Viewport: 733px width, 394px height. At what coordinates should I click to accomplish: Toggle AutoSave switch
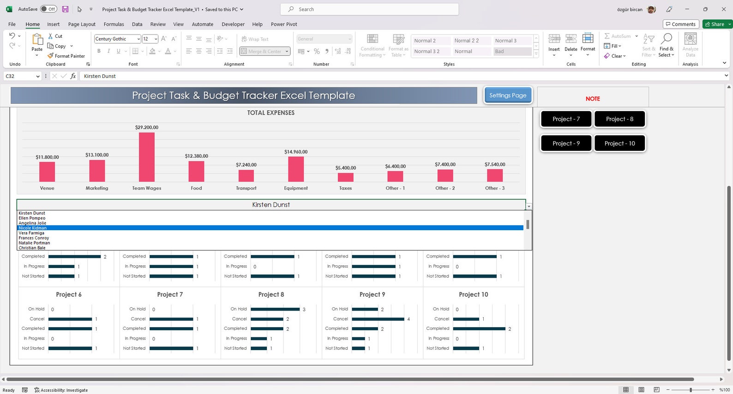coord(48,9)
